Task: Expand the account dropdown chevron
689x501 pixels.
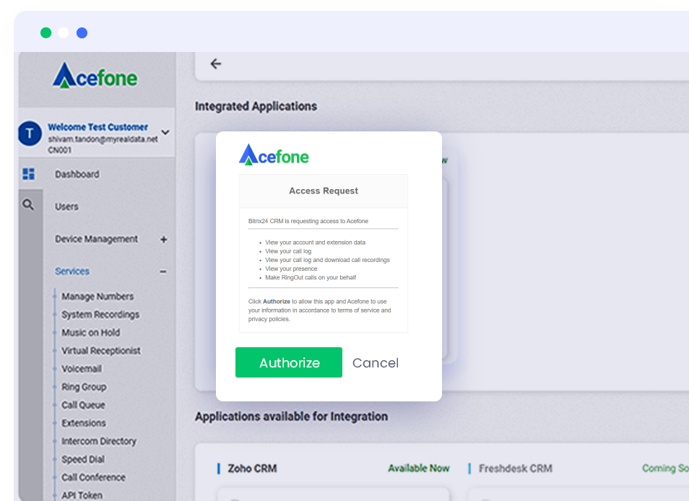Action: pyautogui.click(x=165, y=132)
